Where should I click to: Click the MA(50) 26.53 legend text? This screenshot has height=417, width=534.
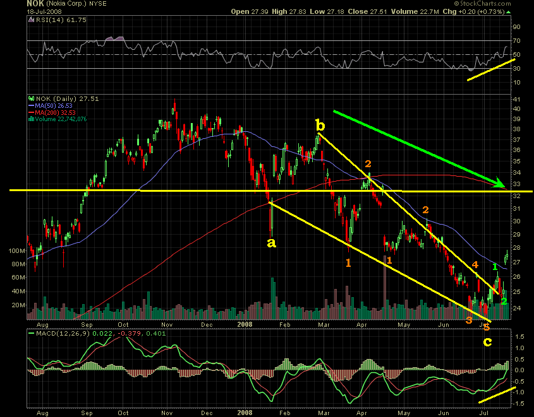[x=54, y=106]
